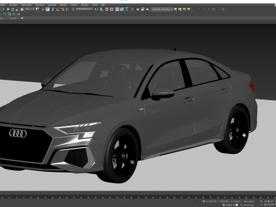Select the Rotate transform tool
Screen dimensions: 276x207
pos(13,9)
